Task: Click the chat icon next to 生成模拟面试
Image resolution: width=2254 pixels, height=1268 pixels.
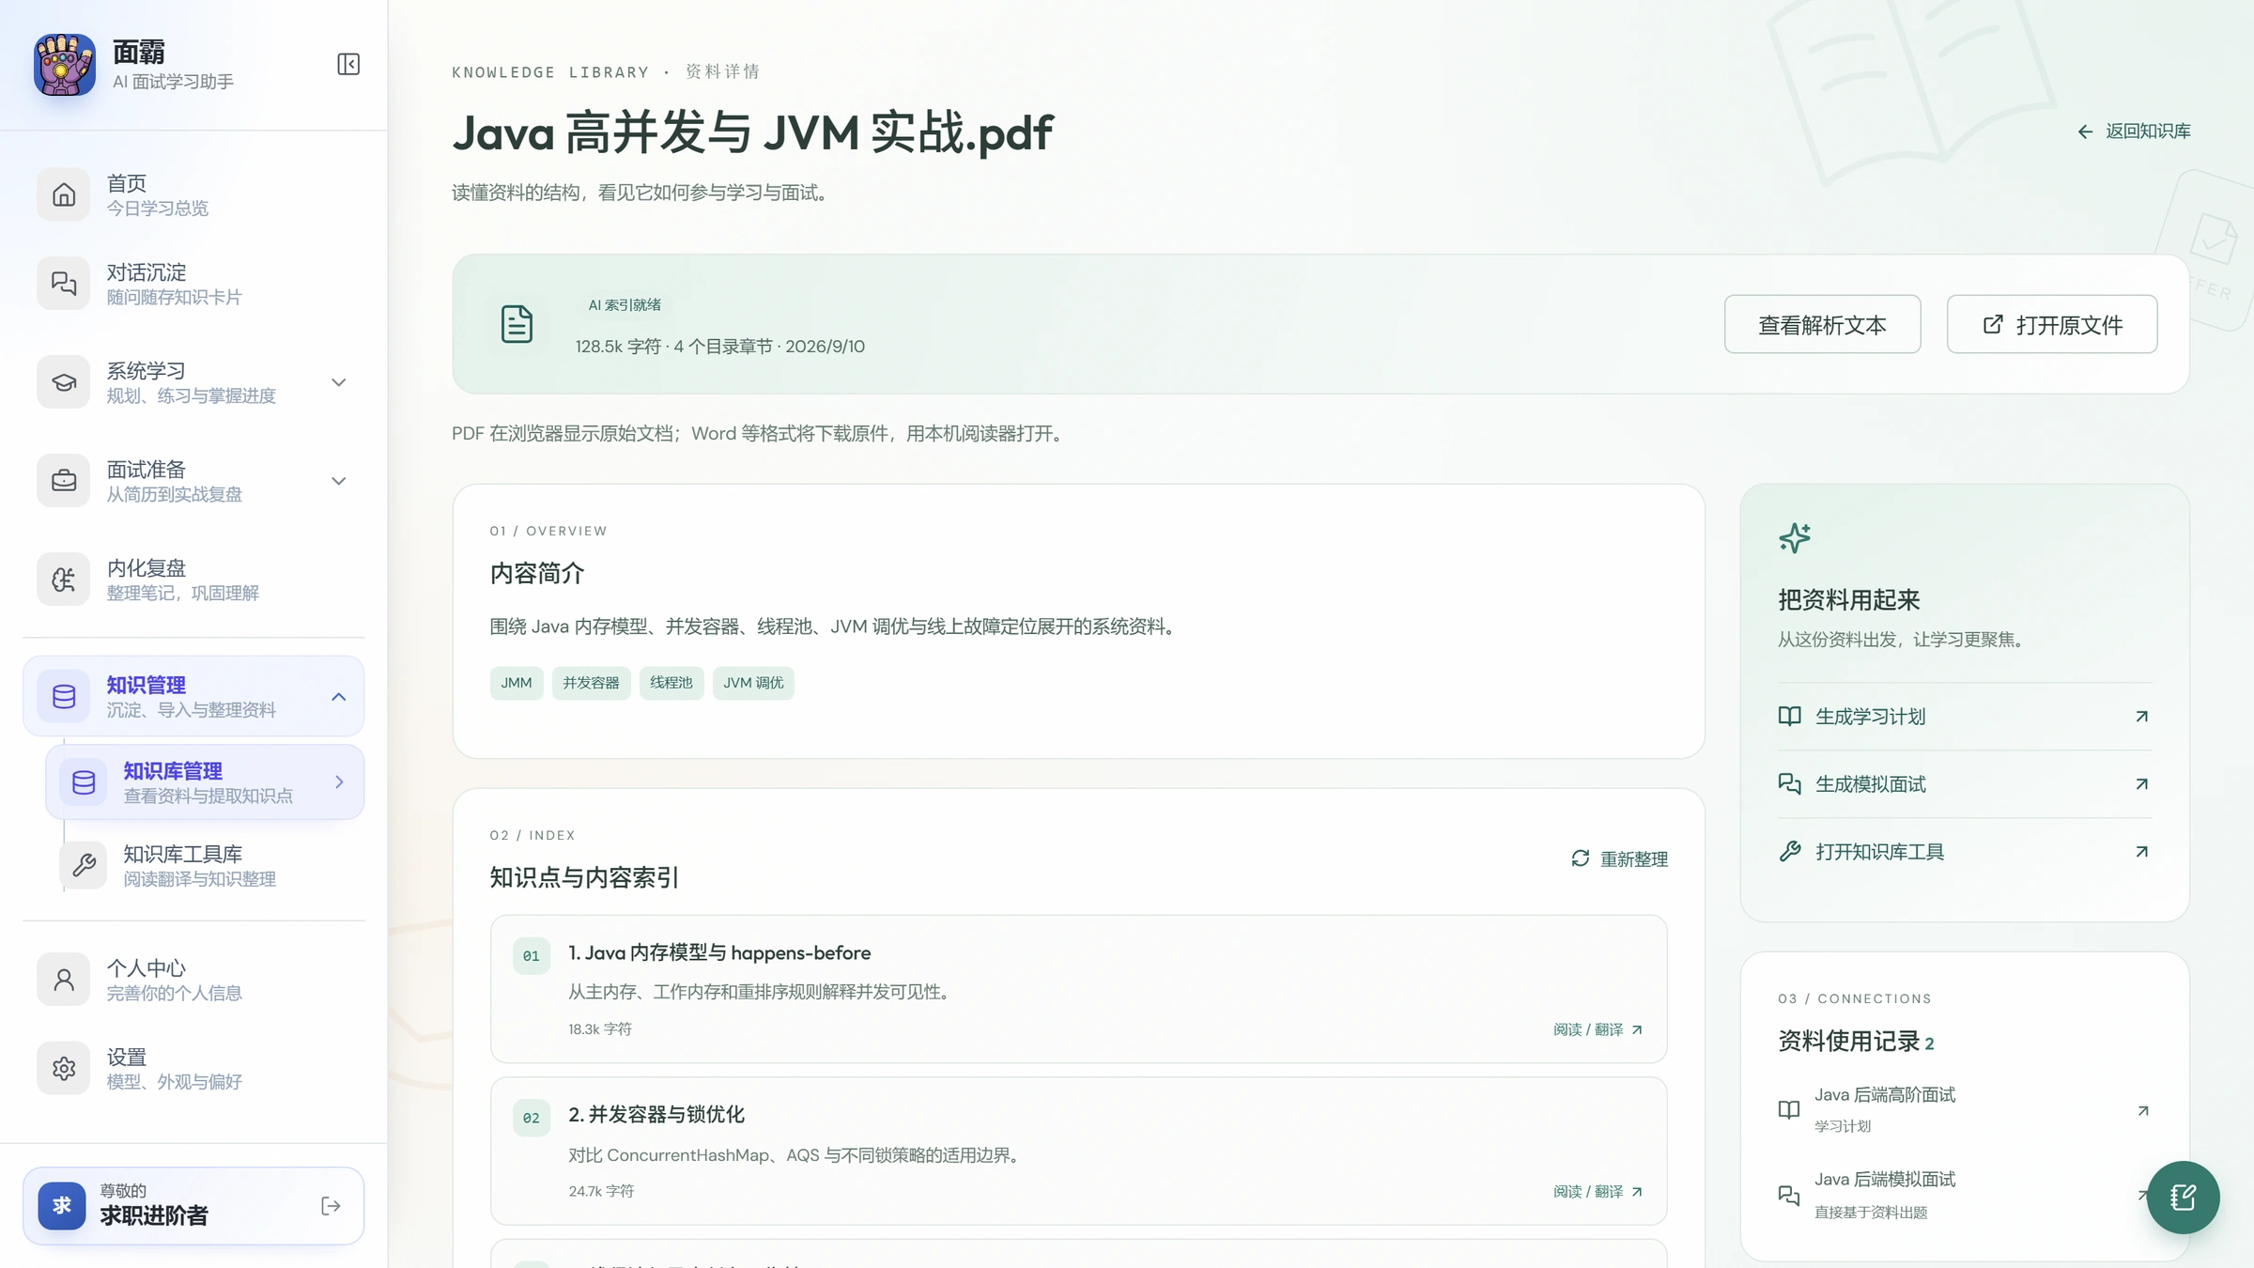Action: coord(1789,784)
